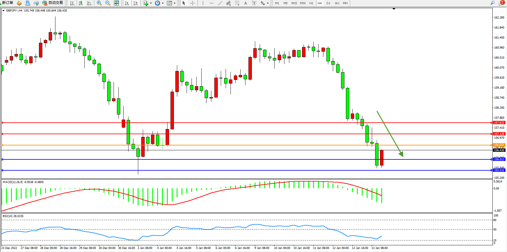Switch to the D1 timeframe

tap(328, 3)
